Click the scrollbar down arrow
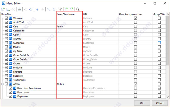170x107 pixels. 168,97
